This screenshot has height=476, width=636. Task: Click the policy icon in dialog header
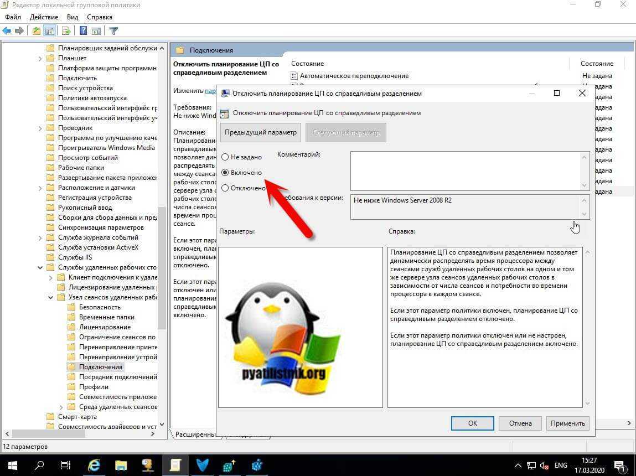click(x=224, y=113)
